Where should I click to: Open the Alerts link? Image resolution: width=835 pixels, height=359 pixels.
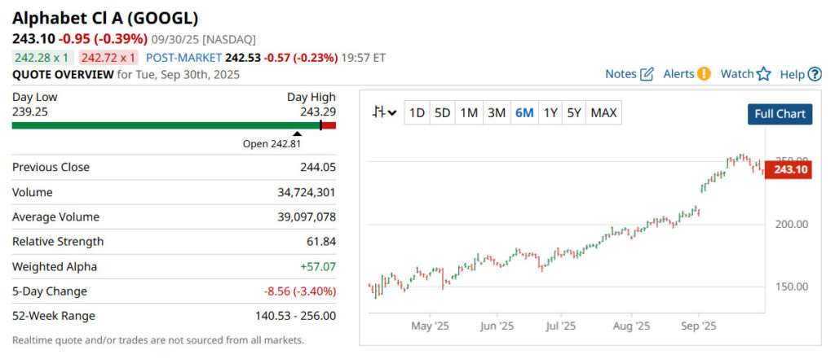point(678,74)
